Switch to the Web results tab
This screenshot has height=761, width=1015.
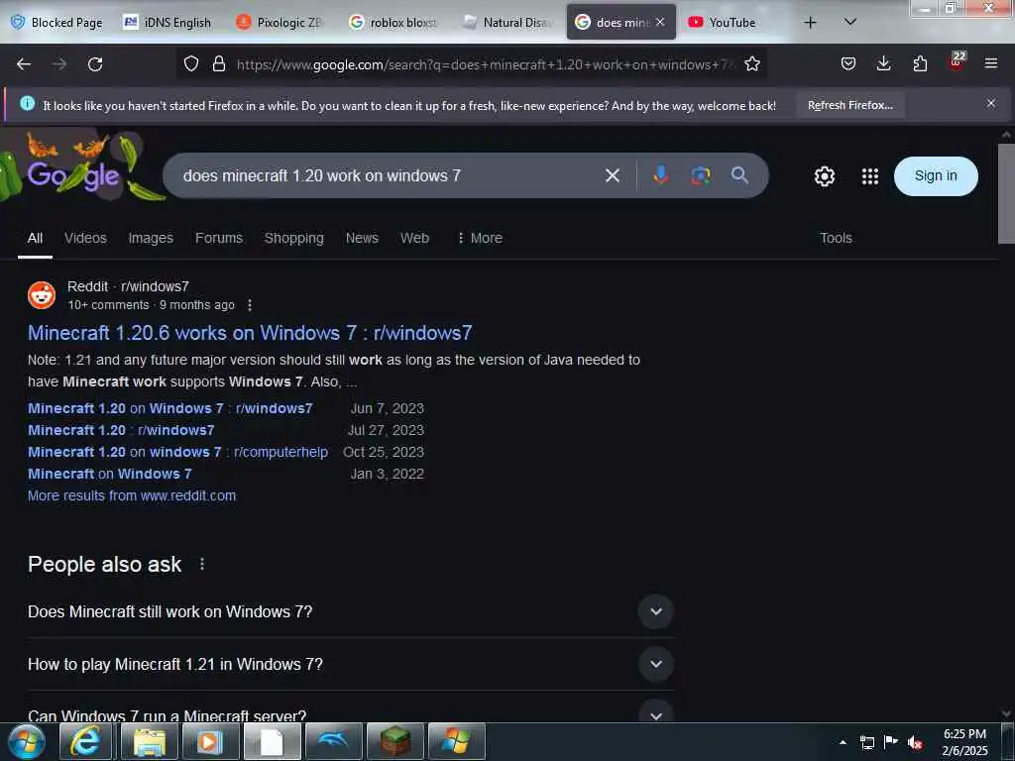(414, 238)
